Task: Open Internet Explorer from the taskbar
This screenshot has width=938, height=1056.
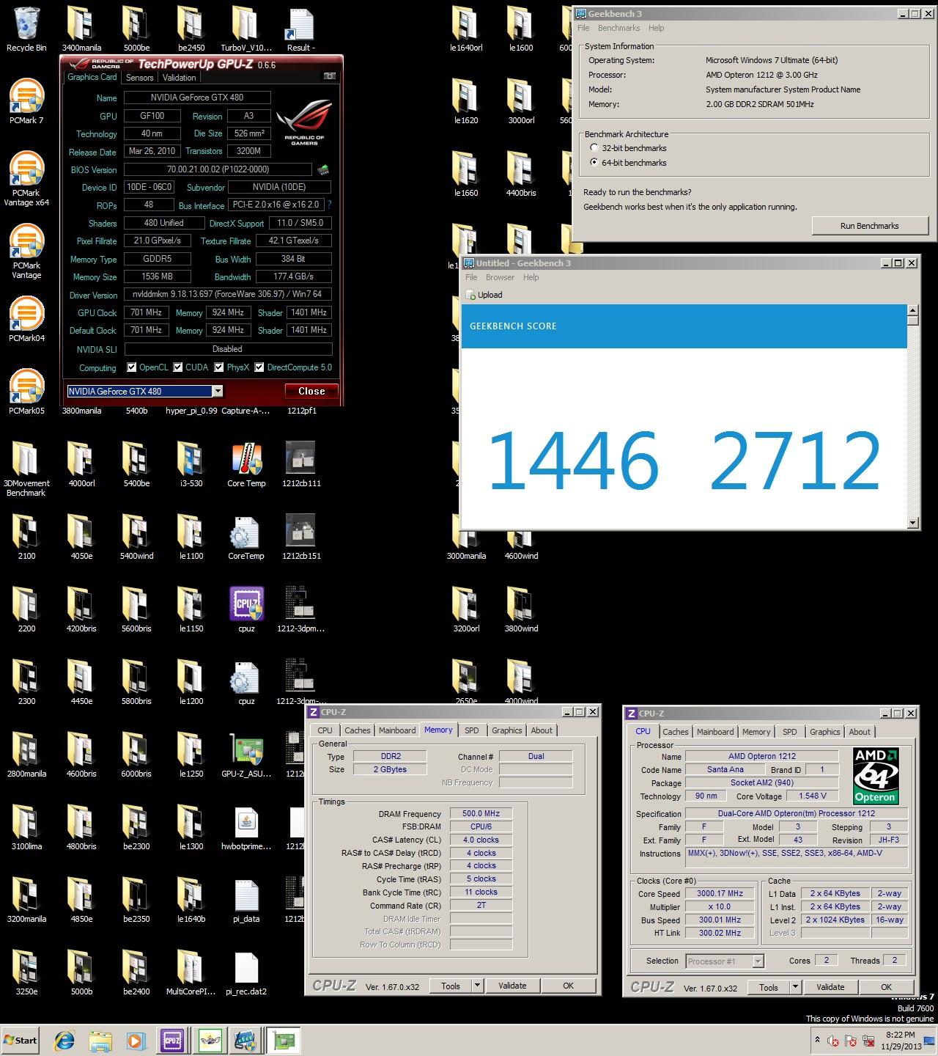Action: pyautogui.click(x=65, y=1040)
